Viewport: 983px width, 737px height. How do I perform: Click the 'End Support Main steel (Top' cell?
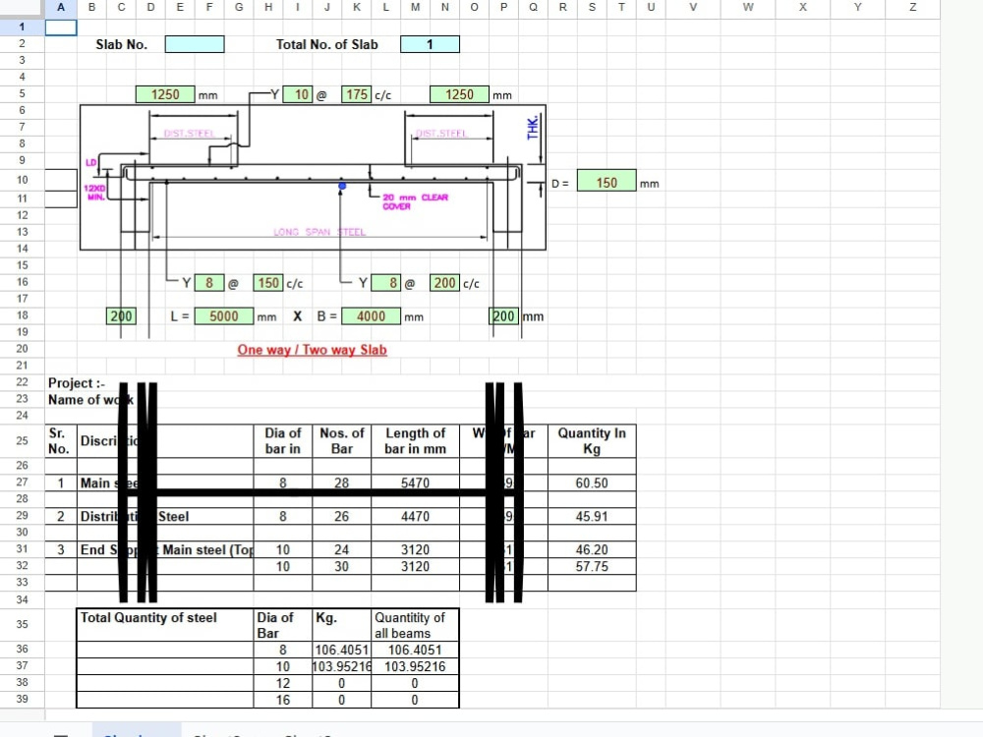click(x=165, y=549)
